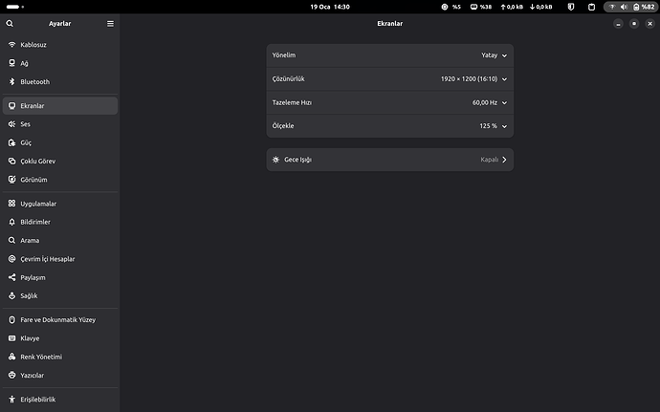Click the clock showing 19 Oca 14:30
Viewport: 660px width, 412px height.
(330, 7)
